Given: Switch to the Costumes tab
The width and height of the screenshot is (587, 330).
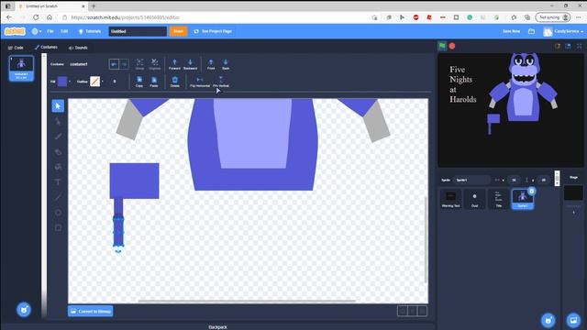Looking at the screenshot, I should coord(46,47).
